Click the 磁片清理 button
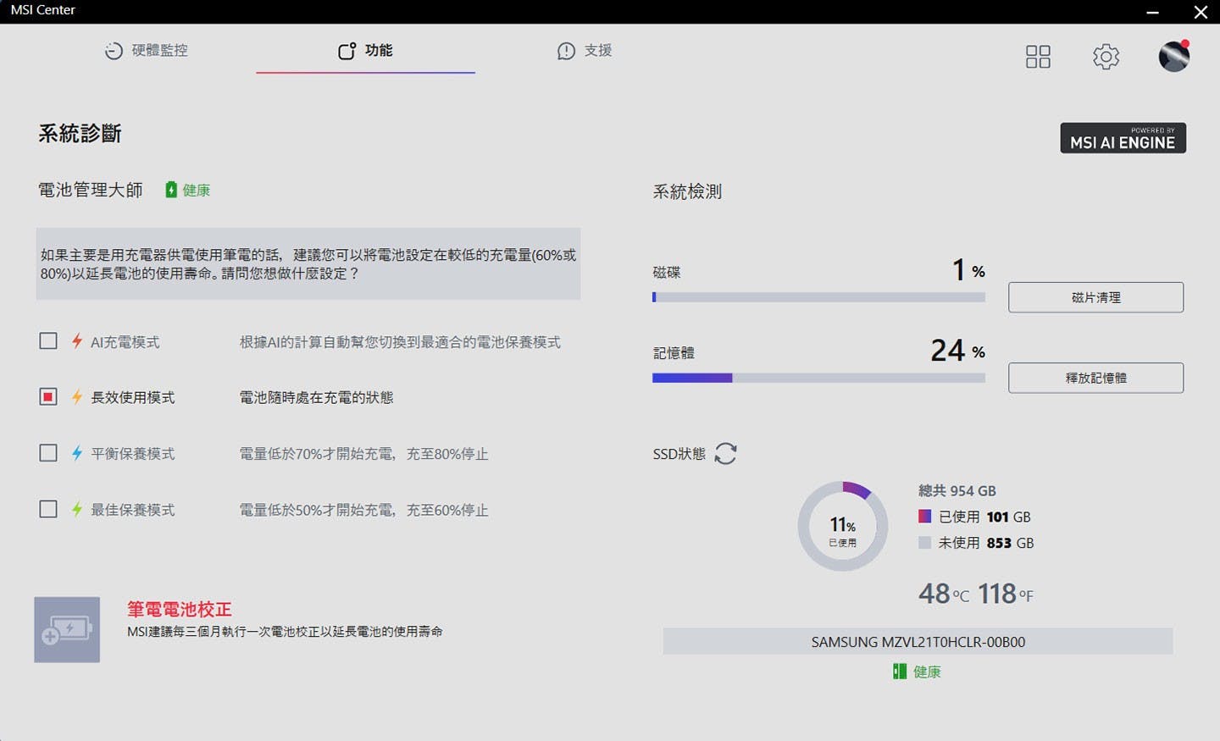1220x741 pixels. point(1095,297)
